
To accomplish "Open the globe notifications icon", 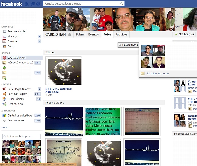I will coord(38,4).
